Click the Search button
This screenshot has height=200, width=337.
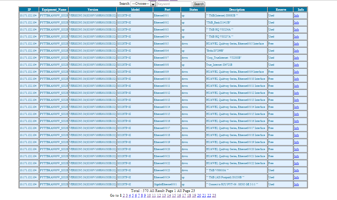[x=199, y=4]
